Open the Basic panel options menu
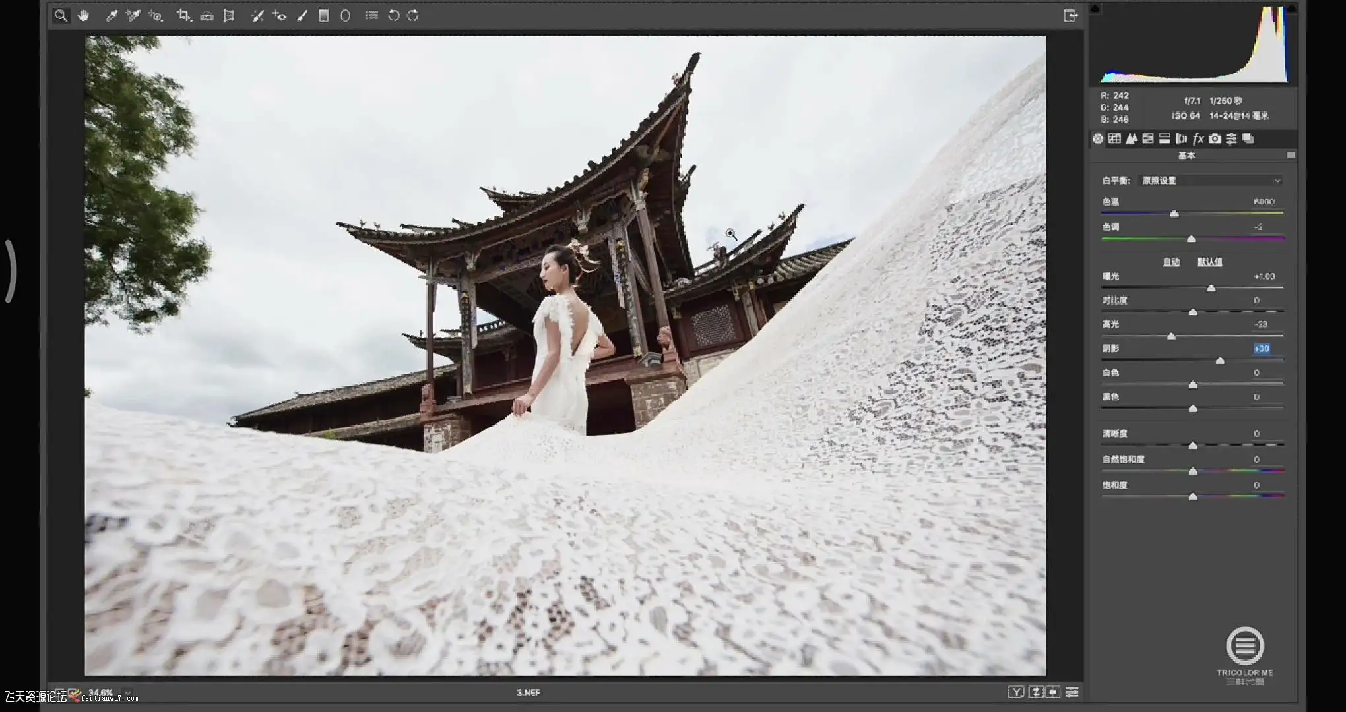The height and width of the screenshot is (712, 1346). pyautogui.click(x=1291, y=156)
